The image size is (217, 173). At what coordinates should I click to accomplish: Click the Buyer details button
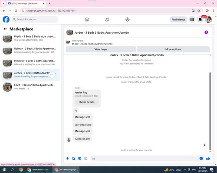[87, 102]
